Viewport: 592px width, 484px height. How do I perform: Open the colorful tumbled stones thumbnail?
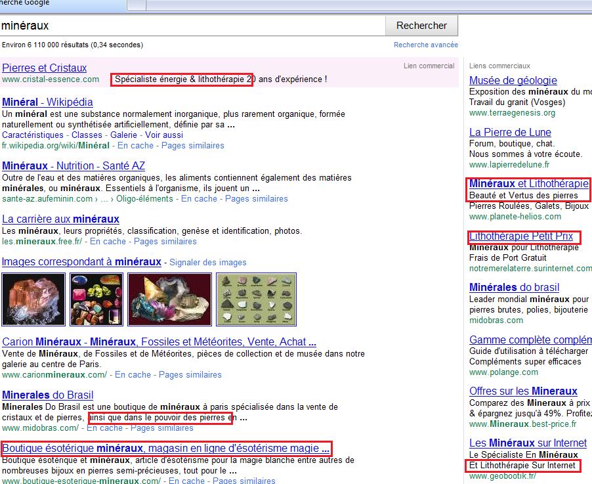[96, 299]
